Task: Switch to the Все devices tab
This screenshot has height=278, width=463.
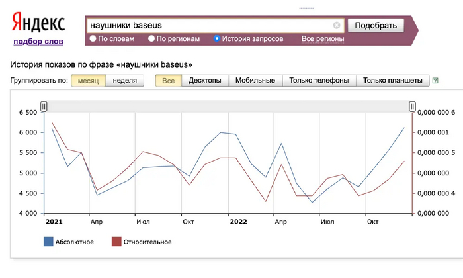Action: coord(168,81)
